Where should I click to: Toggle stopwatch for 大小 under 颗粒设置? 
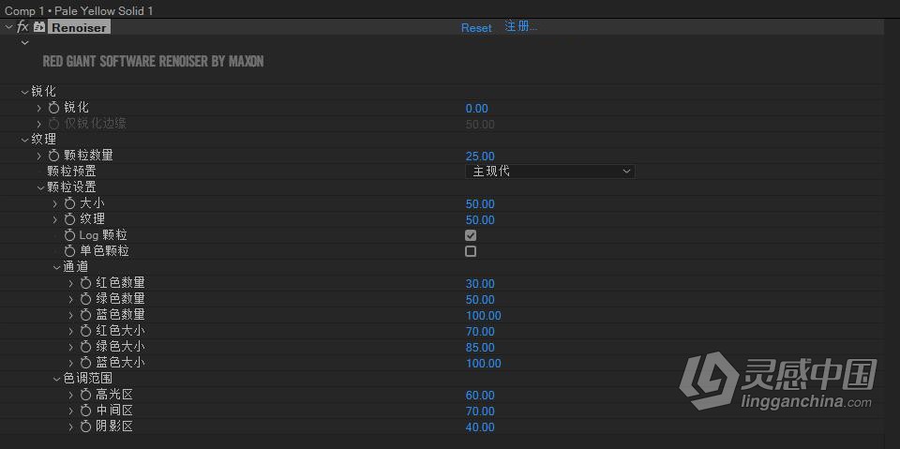70,203
